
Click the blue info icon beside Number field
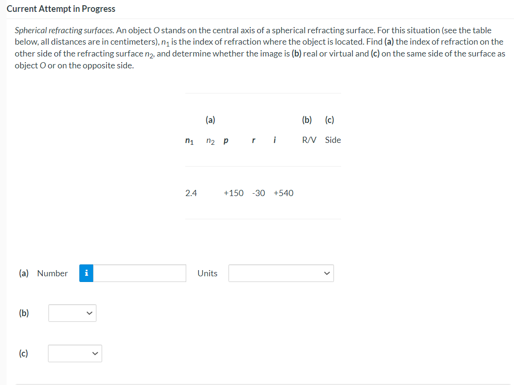point(86,273)
